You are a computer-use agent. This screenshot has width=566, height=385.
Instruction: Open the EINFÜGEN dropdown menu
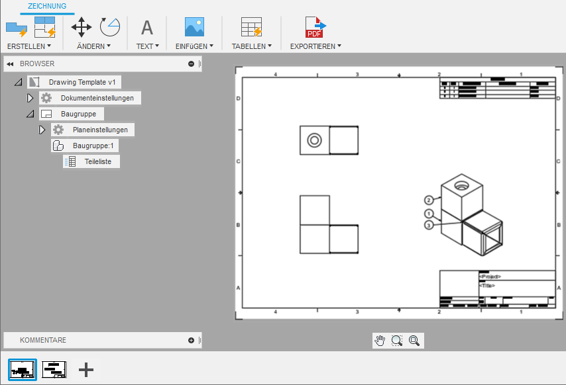point(194,46)
